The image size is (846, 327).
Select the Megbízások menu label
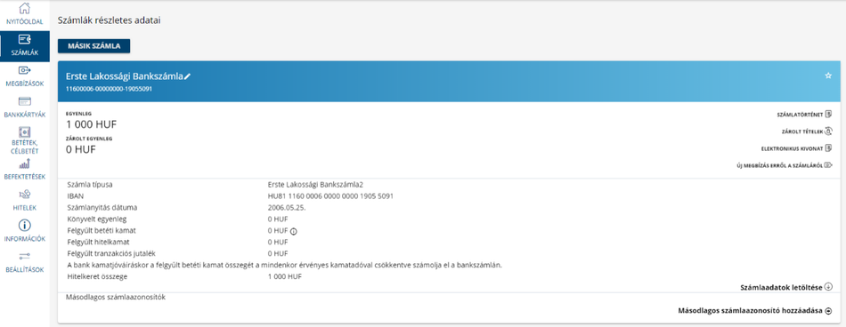(24, 84)
